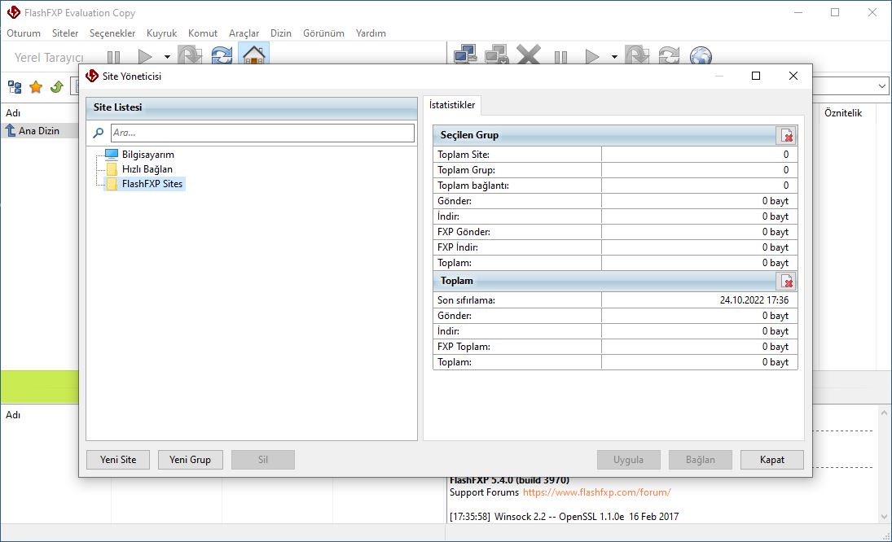This screenshot has width=892, height=542.
Task: Click the magnifier search icon in Site Listesi
Action: point(98,133)
